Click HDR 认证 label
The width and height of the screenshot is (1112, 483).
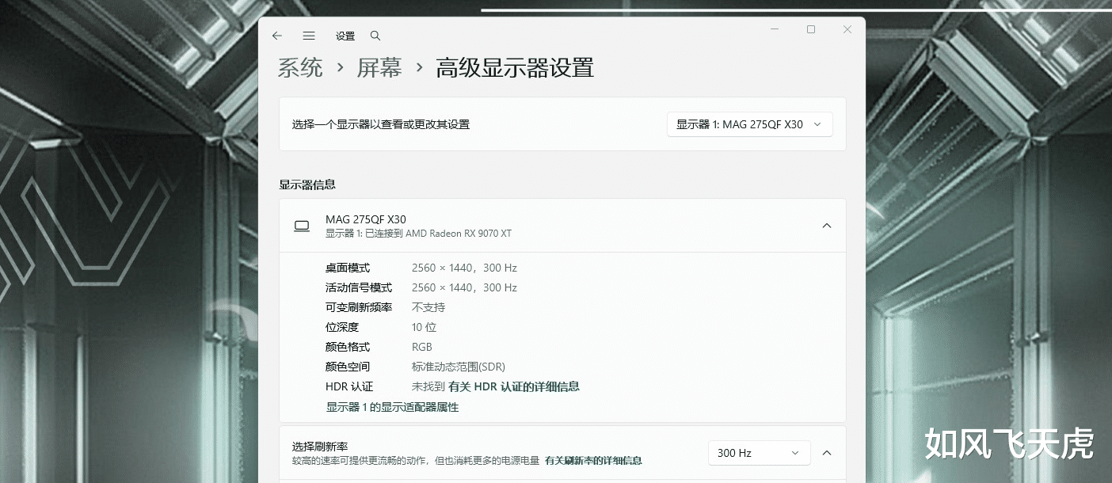[x=349, y=386]
